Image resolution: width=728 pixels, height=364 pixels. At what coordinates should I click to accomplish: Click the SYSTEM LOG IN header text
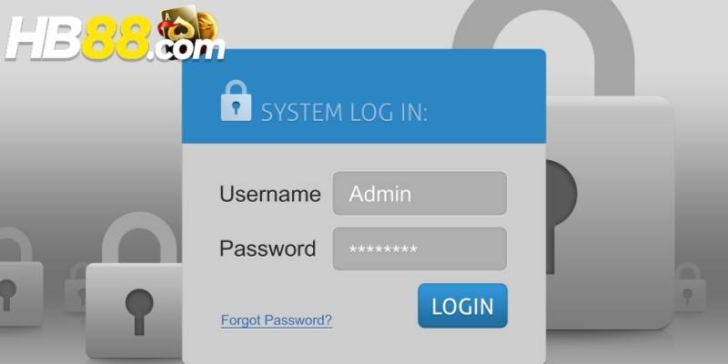[x=344, y=113]
